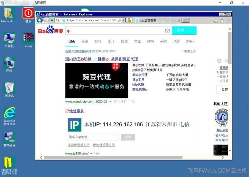The image size is (249, 177).
Task: Click the IE Home icon
Action: coord(216,21)
